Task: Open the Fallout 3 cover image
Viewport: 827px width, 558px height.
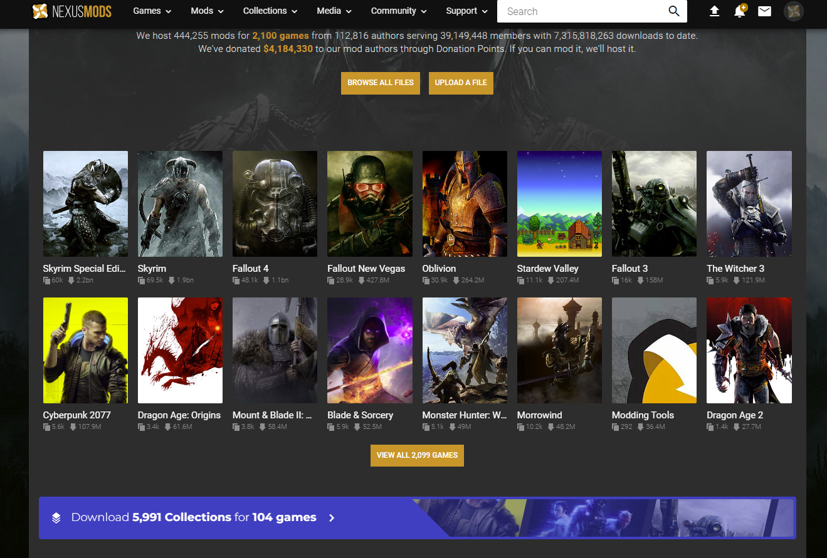Action: click(x=654, y=204)
